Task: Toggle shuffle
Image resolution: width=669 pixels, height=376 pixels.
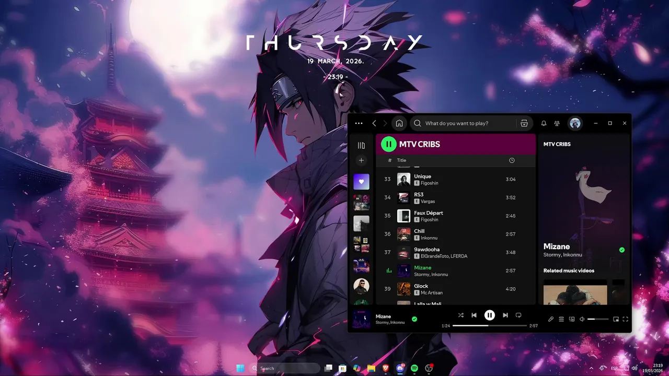Action: [x=460, y=315]
